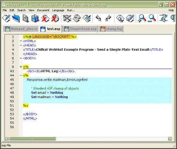This screenshot has width=177, height=149.
Task: Click the Save All double-floppy icon
Action: click(35, 18)
